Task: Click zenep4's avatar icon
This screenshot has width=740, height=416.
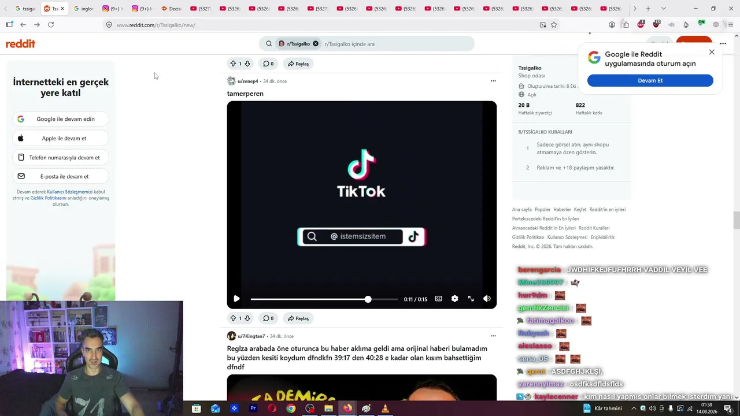Action: (231, 81)
